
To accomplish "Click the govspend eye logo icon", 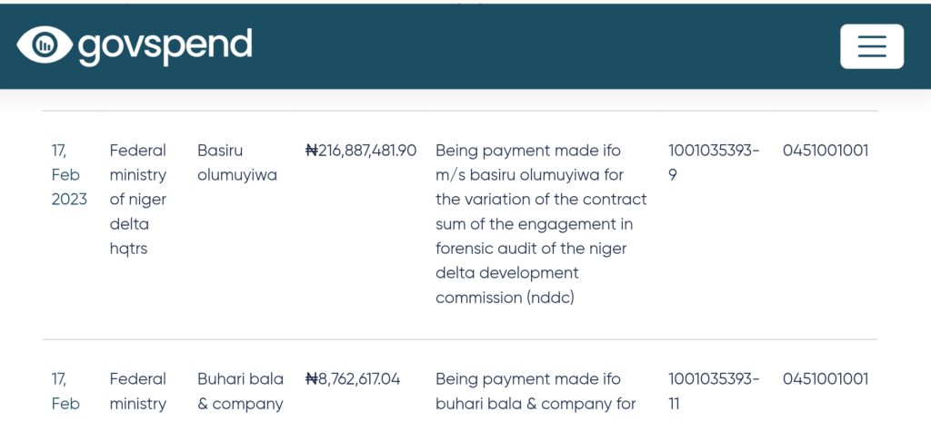I will (45, 45).
